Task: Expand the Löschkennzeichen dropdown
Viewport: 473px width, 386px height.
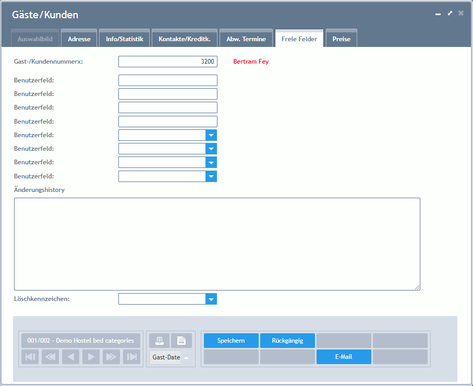Action: point(211,299)
